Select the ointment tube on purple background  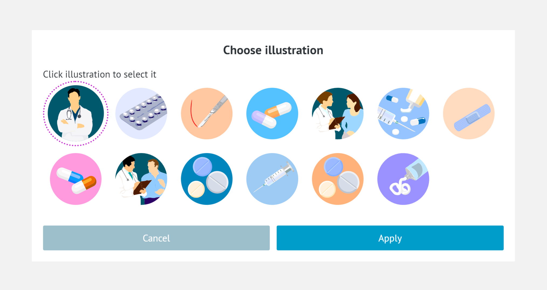click(403, 179)
